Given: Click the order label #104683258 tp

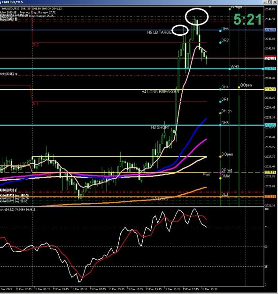Looking at the screenshot, I should point(8,74).
